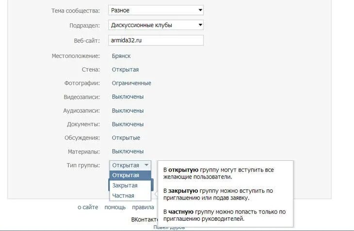The width and height of the screenshot is (354, 231).
Task: Toggle the Стена setting Открытая
Action: 125,70
